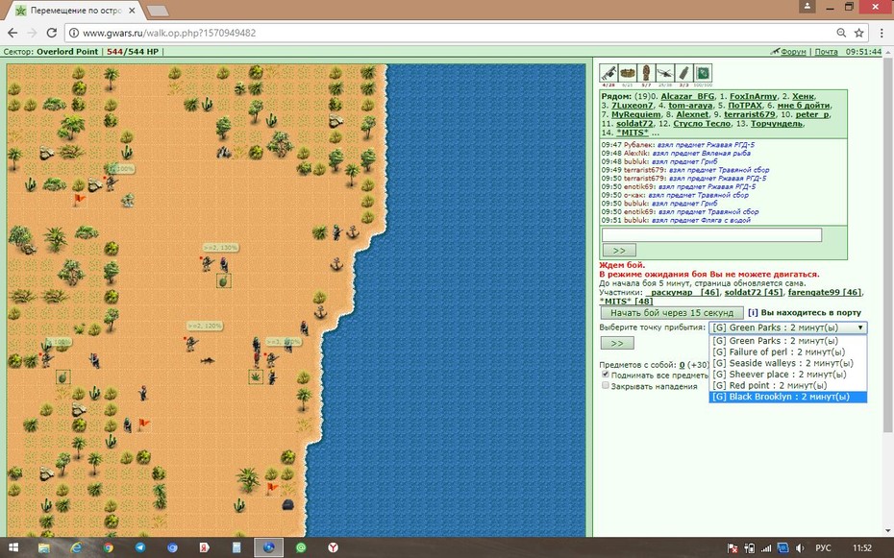The width and height of the screenshot is (894, 558).
Task: Select 'Seaside walleys' in the destination list
Action: pyautogui.click(x=788, y=363)
